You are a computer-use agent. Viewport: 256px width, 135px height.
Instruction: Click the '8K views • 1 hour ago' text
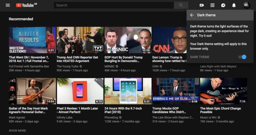click(x=214, y=70)
